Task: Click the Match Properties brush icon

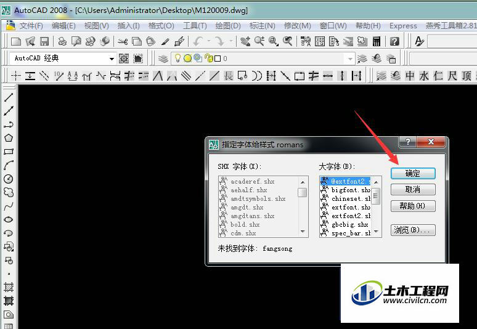Action: click(165, 41)
